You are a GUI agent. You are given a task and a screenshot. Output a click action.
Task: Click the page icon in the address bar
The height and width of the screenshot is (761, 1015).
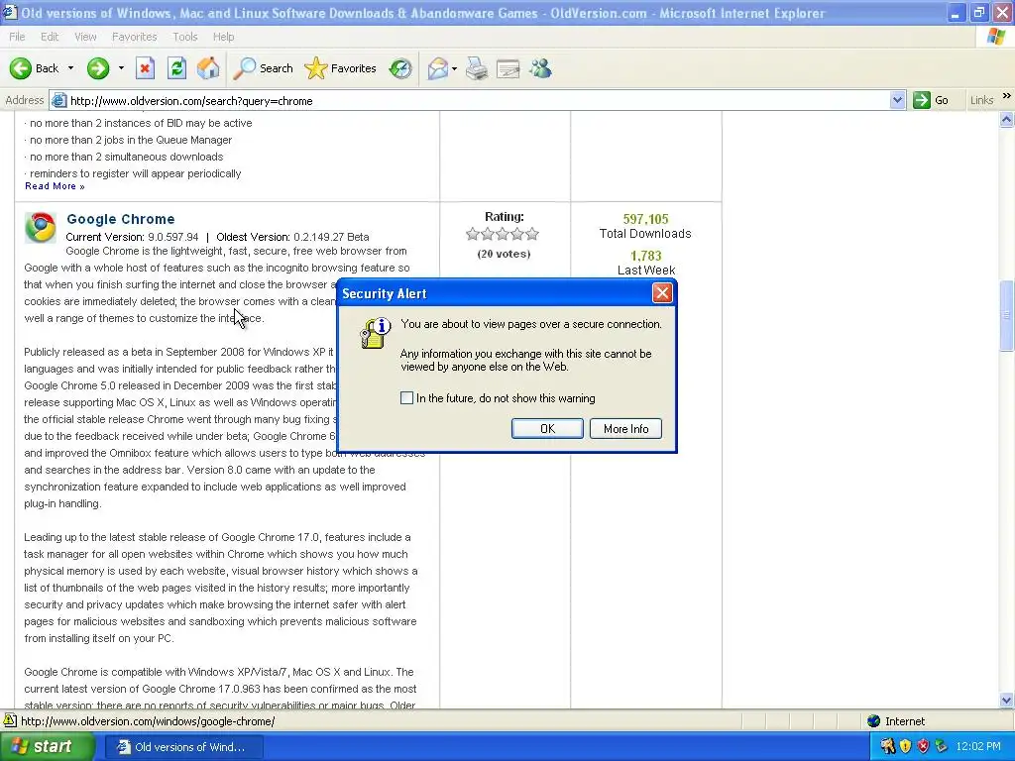tap(58, 100)
